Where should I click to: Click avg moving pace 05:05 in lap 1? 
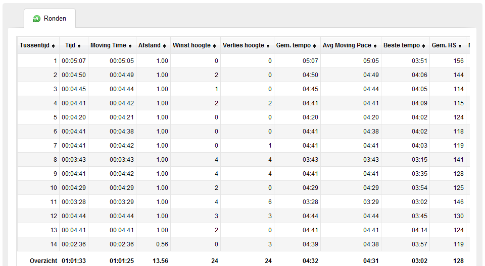click(371, 61)
